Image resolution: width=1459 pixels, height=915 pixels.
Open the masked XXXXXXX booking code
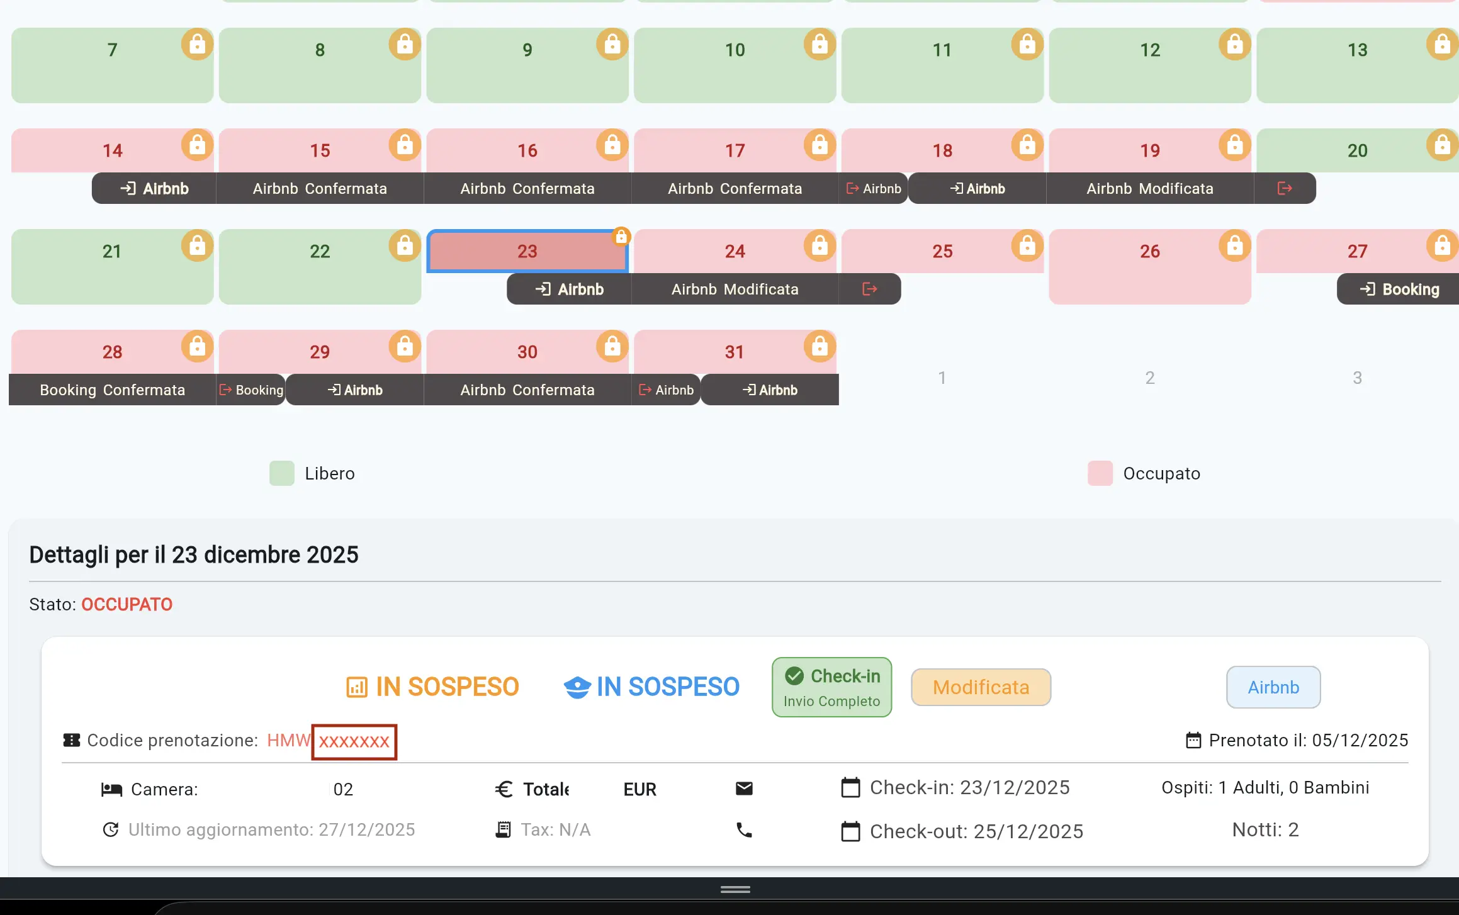pyautogui.click(x=354, y=741)
